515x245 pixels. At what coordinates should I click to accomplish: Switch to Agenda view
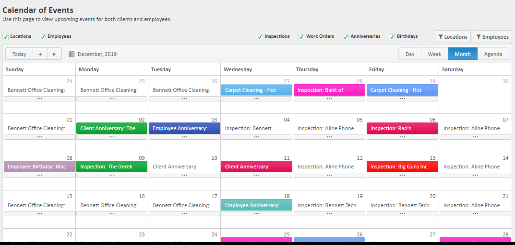click(x=493, y=54)
